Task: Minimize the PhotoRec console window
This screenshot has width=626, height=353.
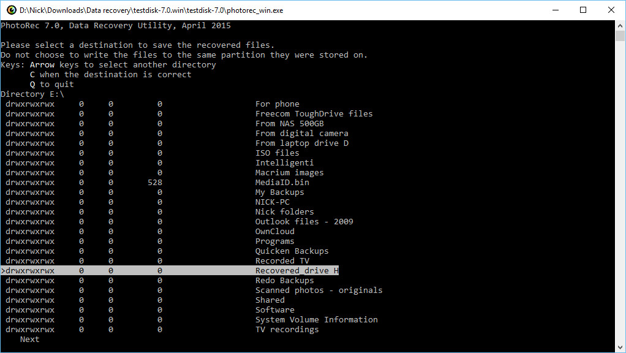Action: pyautogui.click(x=556, y=10)
